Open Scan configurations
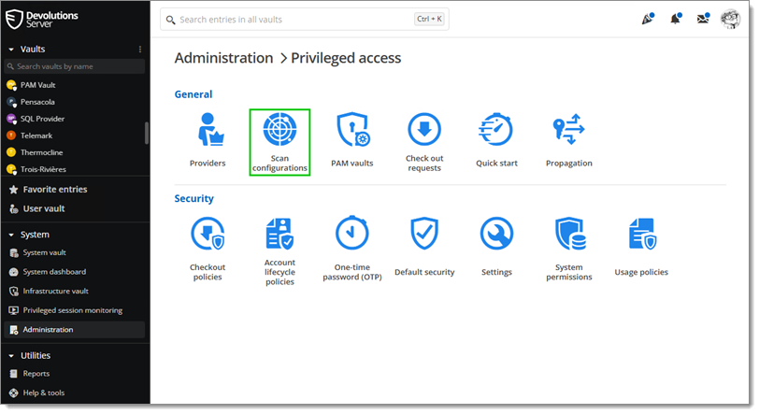This screenshot has width=759, height=414. click(x=279, y=132)
